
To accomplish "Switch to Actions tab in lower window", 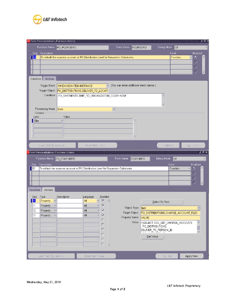I will tap(49, 190).
